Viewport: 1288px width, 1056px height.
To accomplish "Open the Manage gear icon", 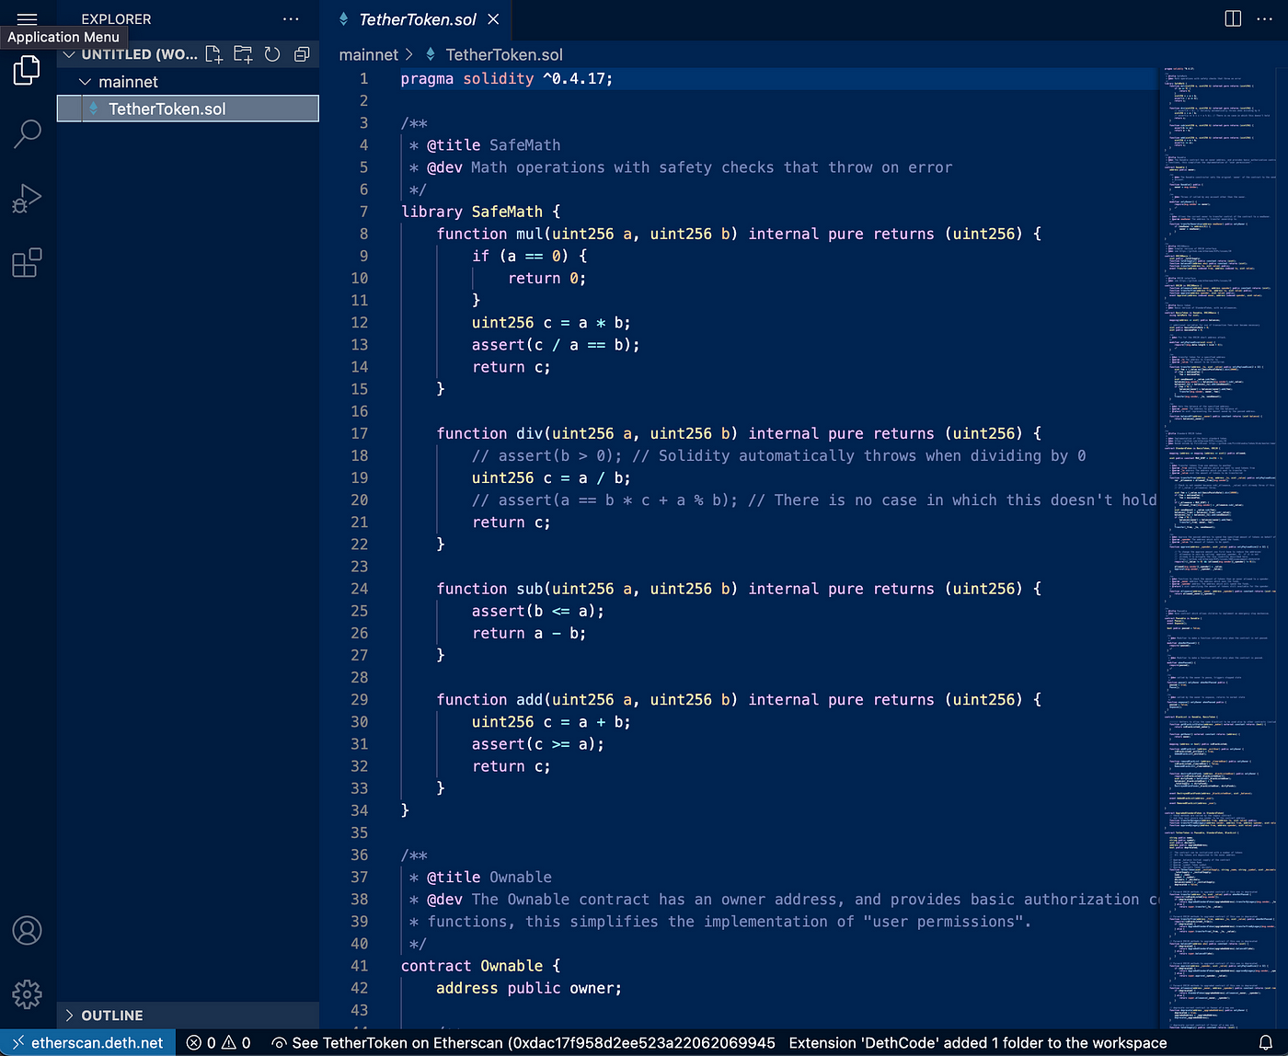I will tap(27, 994).
